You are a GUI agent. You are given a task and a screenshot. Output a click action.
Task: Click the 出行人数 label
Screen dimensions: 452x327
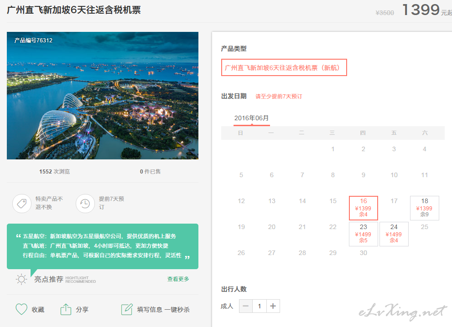[234, 289]
